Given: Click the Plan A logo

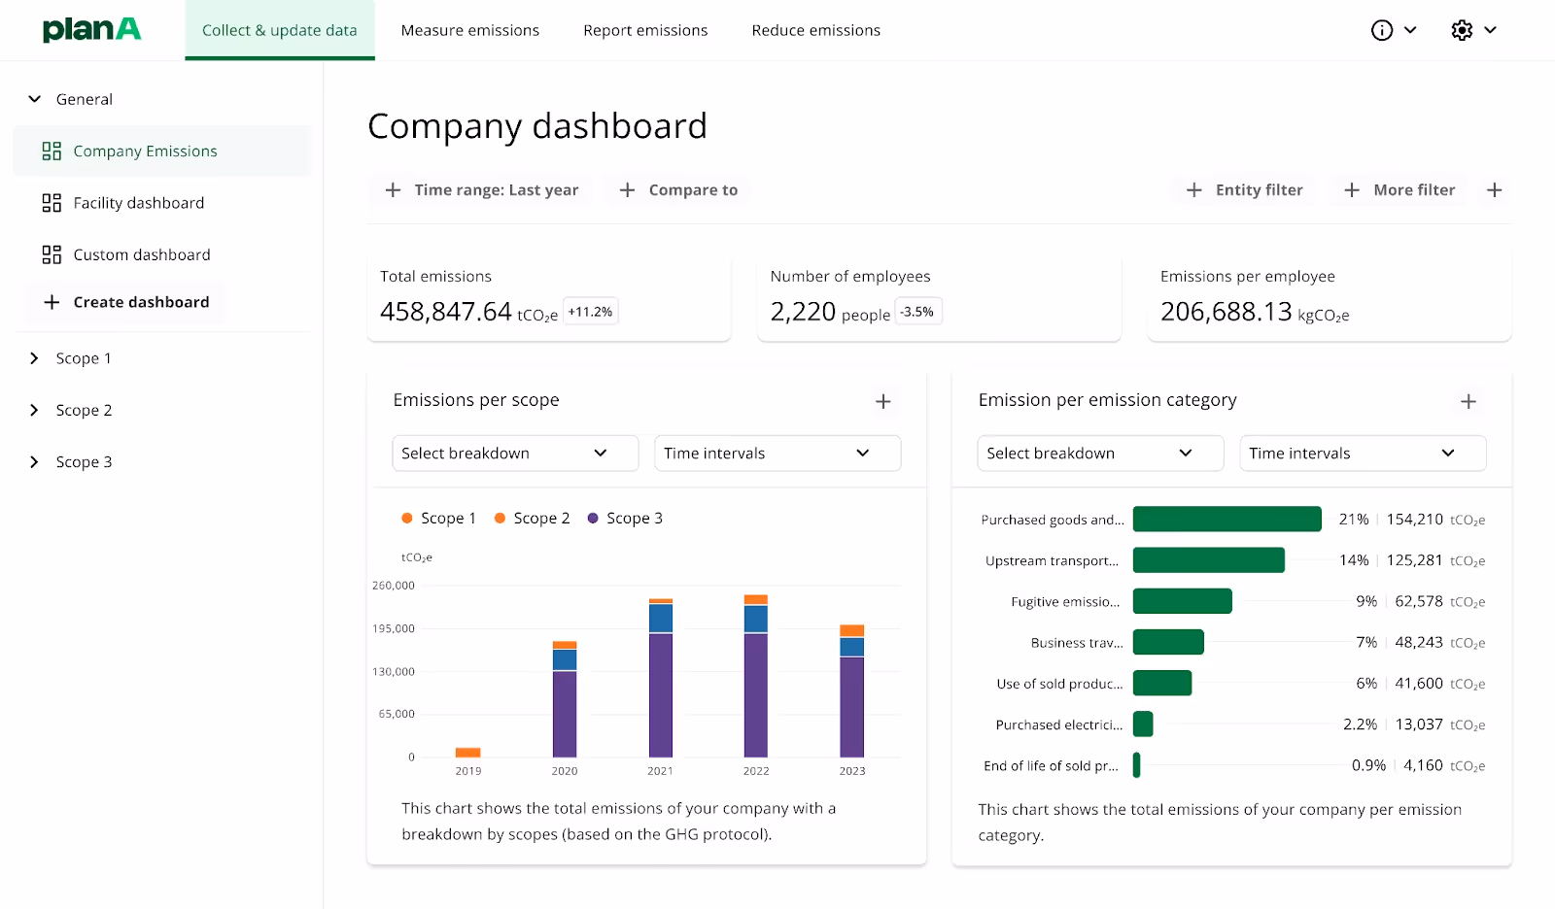Looking at the screenshot, I should [91, 29].
